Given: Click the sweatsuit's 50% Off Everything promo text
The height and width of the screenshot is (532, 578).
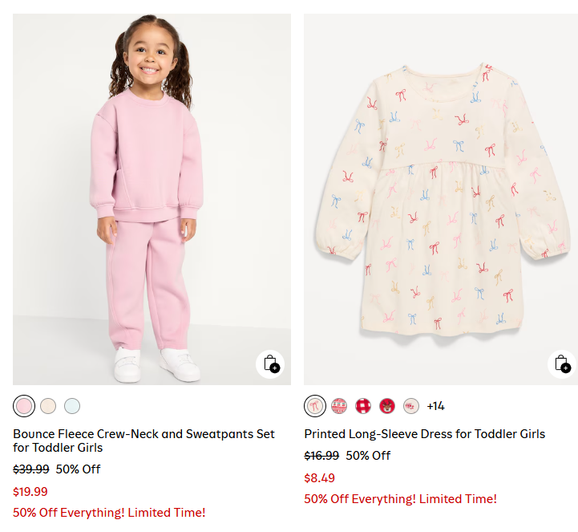Looking at the screenshot, I should coord(109,512).
